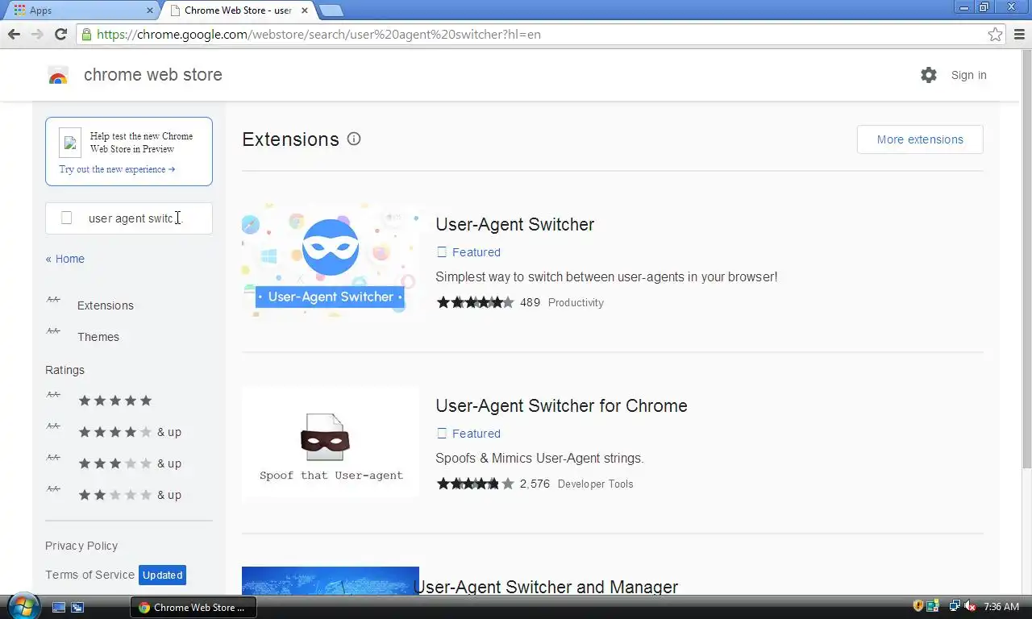Click the User-Agent Switcher blue mask thumbnail
This screenshot has width=1032, height=619.
(331, 261)
